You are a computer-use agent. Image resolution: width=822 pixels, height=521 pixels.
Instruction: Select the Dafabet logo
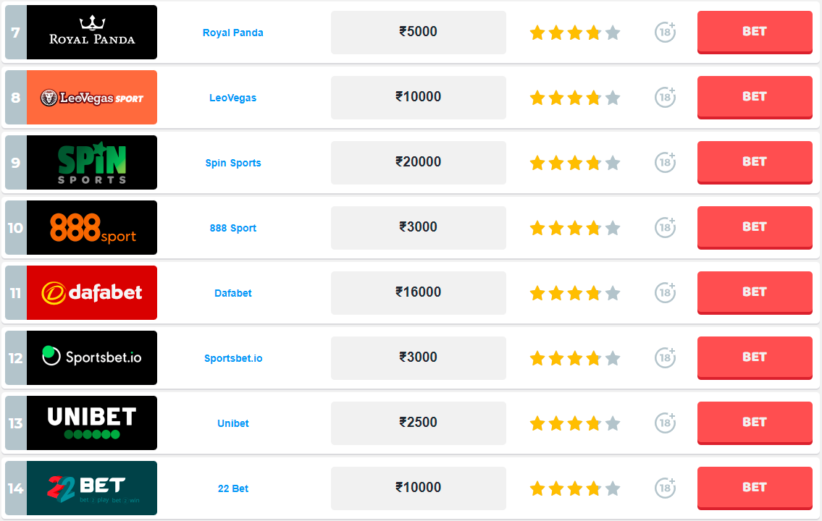coord(92,293)
